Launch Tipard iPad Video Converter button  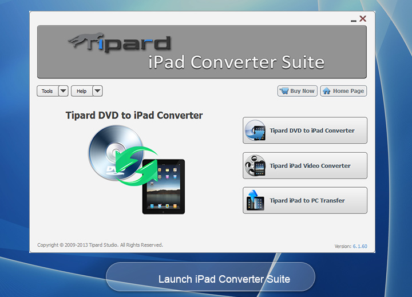[x=305, y=165]
